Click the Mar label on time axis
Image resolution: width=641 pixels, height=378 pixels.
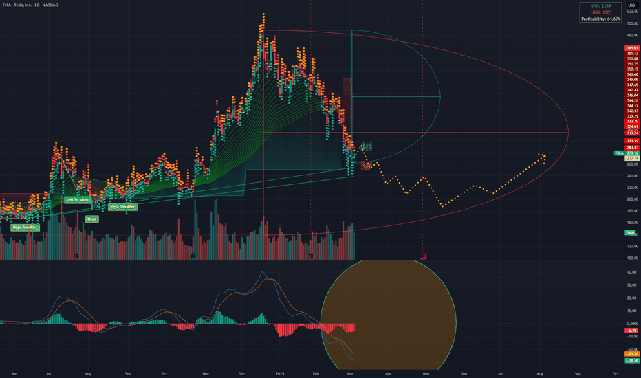[x=350, y=373]
